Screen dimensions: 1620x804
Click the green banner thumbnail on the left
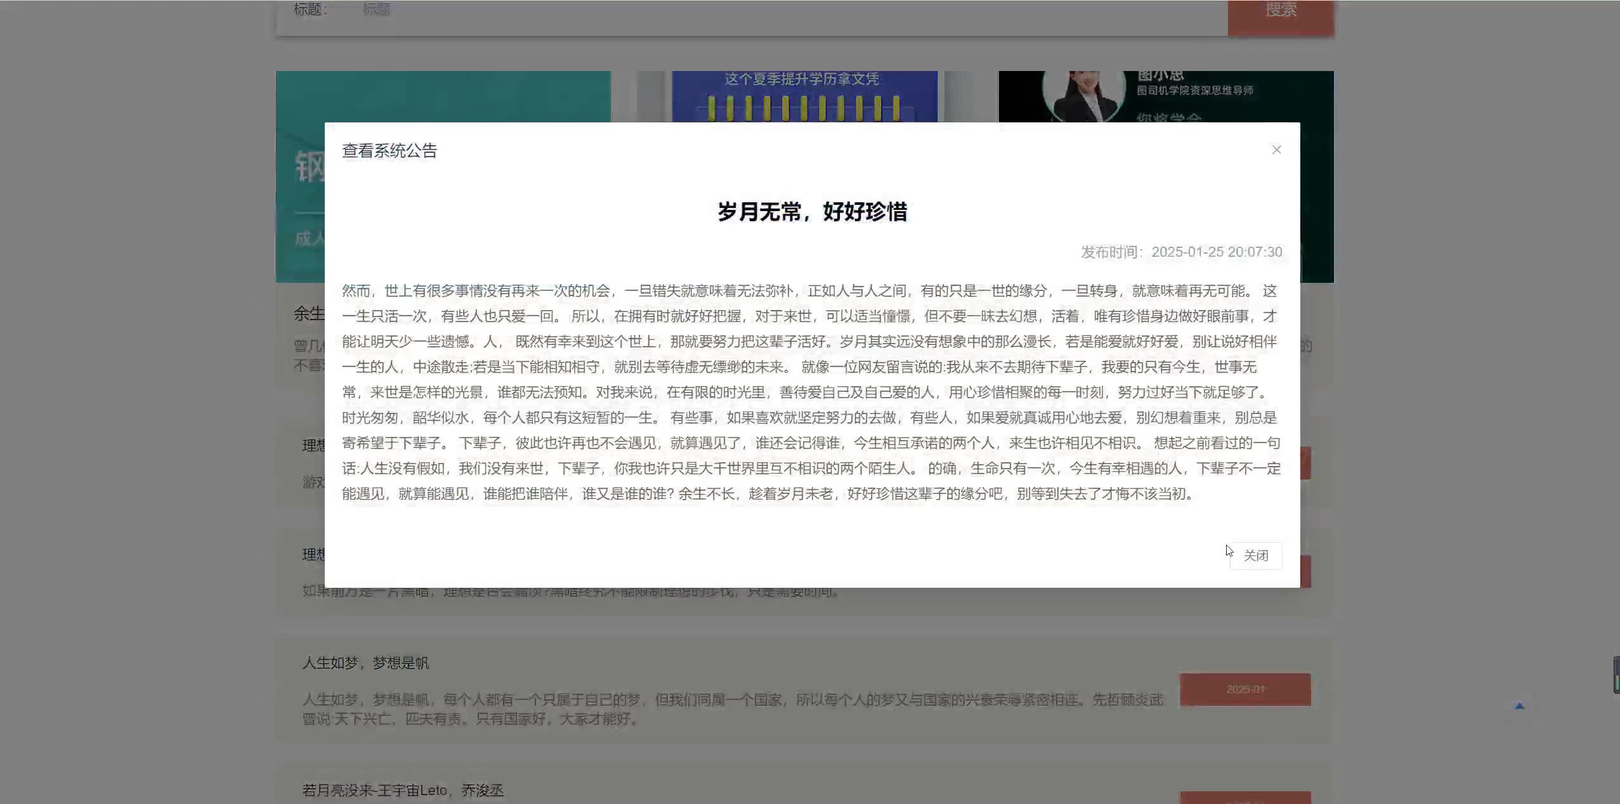(443, 95)
